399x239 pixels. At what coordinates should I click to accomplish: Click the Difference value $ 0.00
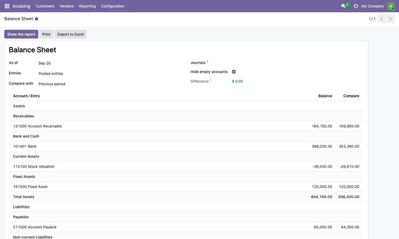(237, 81)
